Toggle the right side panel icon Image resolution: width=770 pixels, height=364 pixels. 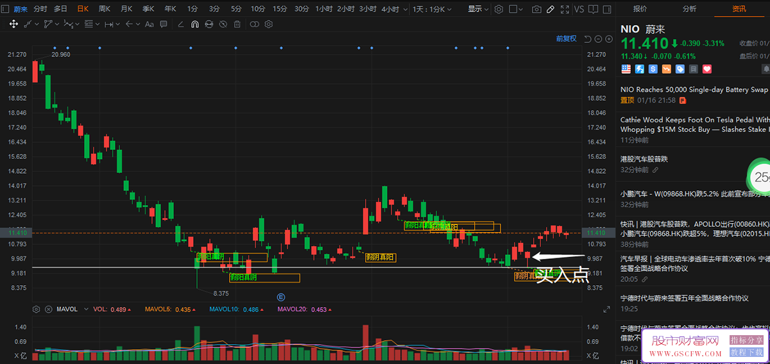[x=608, y=9]
